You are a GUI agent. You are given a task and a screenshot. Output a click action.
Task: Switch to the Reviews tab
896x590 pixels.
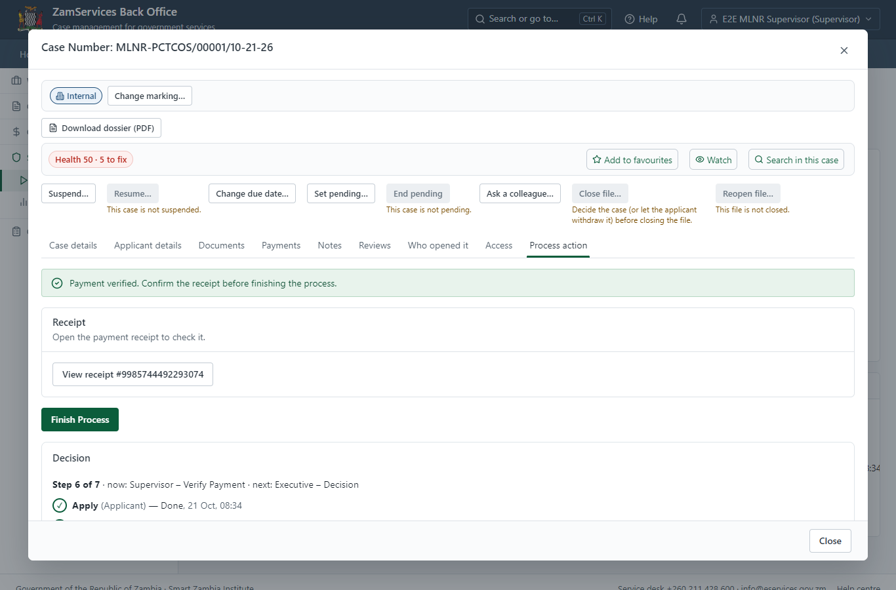point(375,245)
